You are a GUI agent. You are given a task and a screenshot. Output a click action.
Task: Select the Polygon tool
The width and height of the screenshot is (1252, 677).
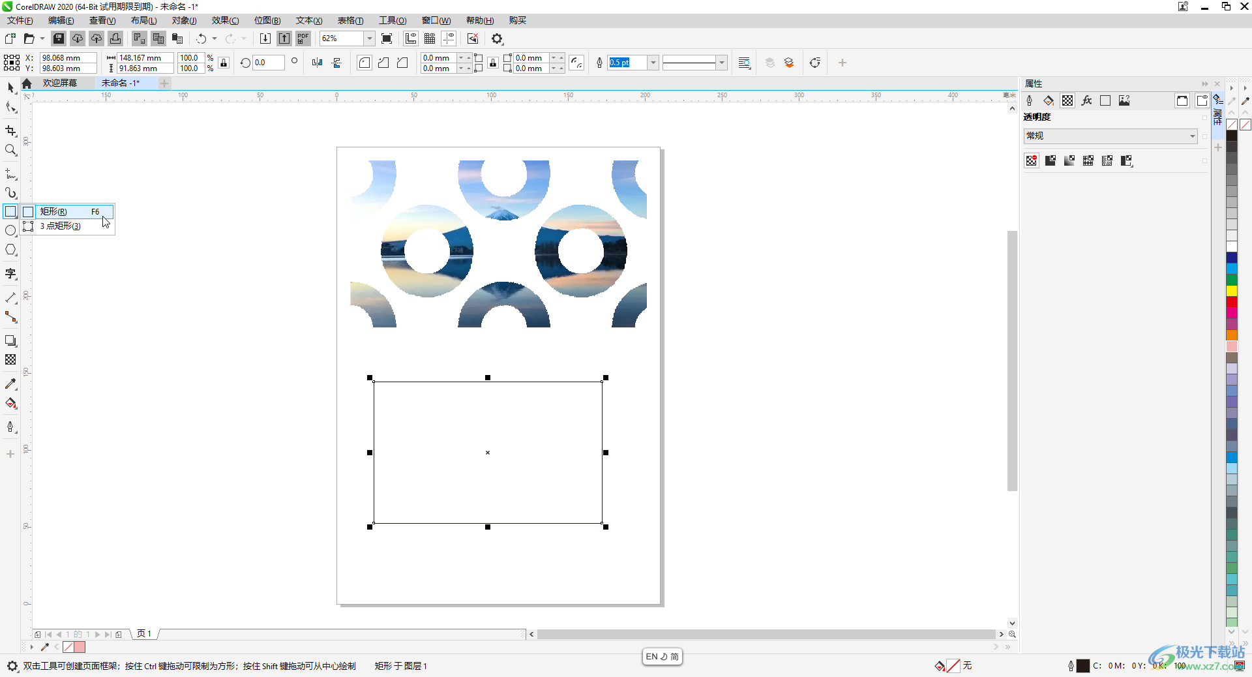pos(10,250)
